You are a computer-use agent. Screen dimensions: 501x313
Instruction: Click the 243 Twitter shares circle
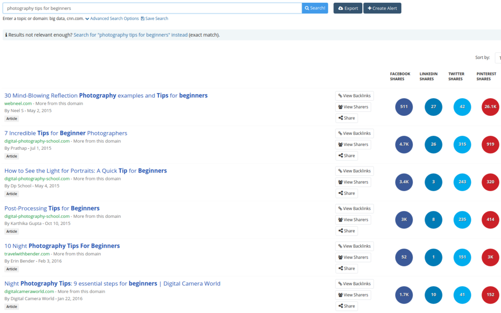462,182
